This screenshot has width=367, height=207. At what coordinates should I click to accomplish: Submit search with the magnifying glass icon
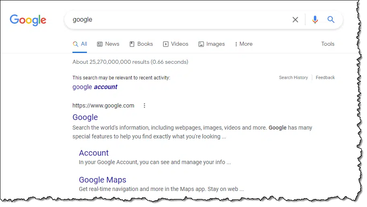point(331,19)
